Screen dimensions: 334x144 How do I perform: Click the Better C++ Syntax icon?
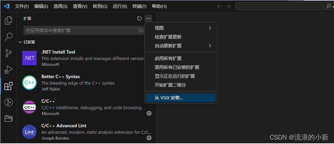[x=29, y=83]
